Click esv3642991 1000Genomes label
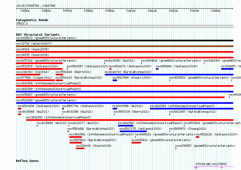Image resolution: width=241 pixels, height=170 pixels. coord(102,134)
